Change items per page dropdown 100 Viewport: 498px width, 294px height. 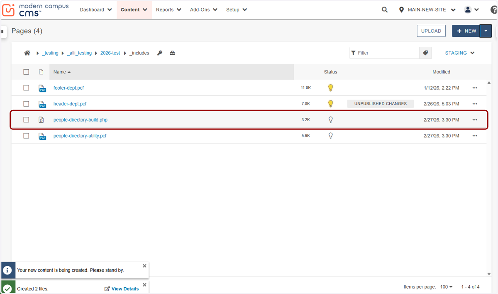[447, 287]
